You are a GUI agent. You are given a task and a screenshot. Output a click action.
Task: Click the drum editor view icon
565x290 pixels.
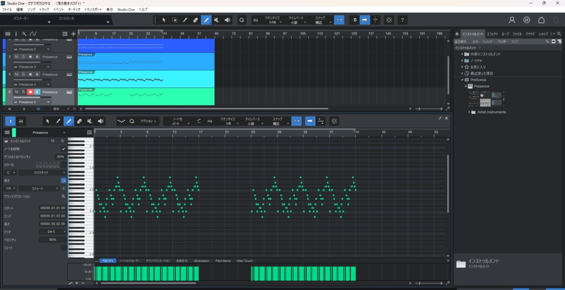click(21, 121)
